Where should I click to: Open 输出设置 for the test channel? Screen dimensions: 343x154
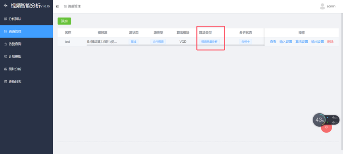pyautogui.click(x=318, y=42)
